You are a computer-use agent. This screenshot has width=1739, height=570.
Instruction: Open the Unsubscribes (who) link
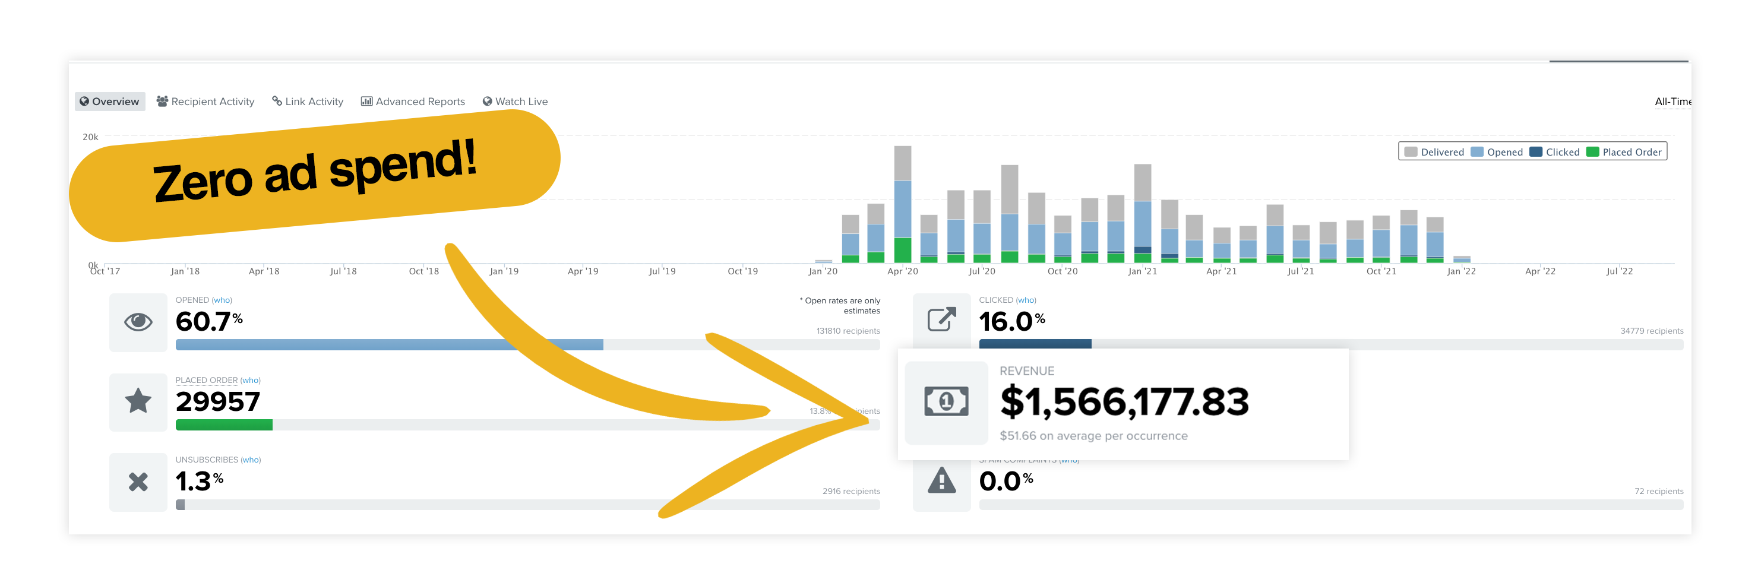[x=251, y=460]
